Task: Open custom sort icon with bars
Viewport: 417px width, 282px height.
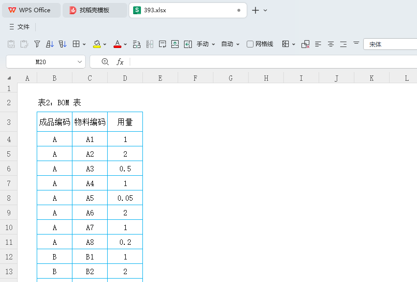Action: coord(63,44)
